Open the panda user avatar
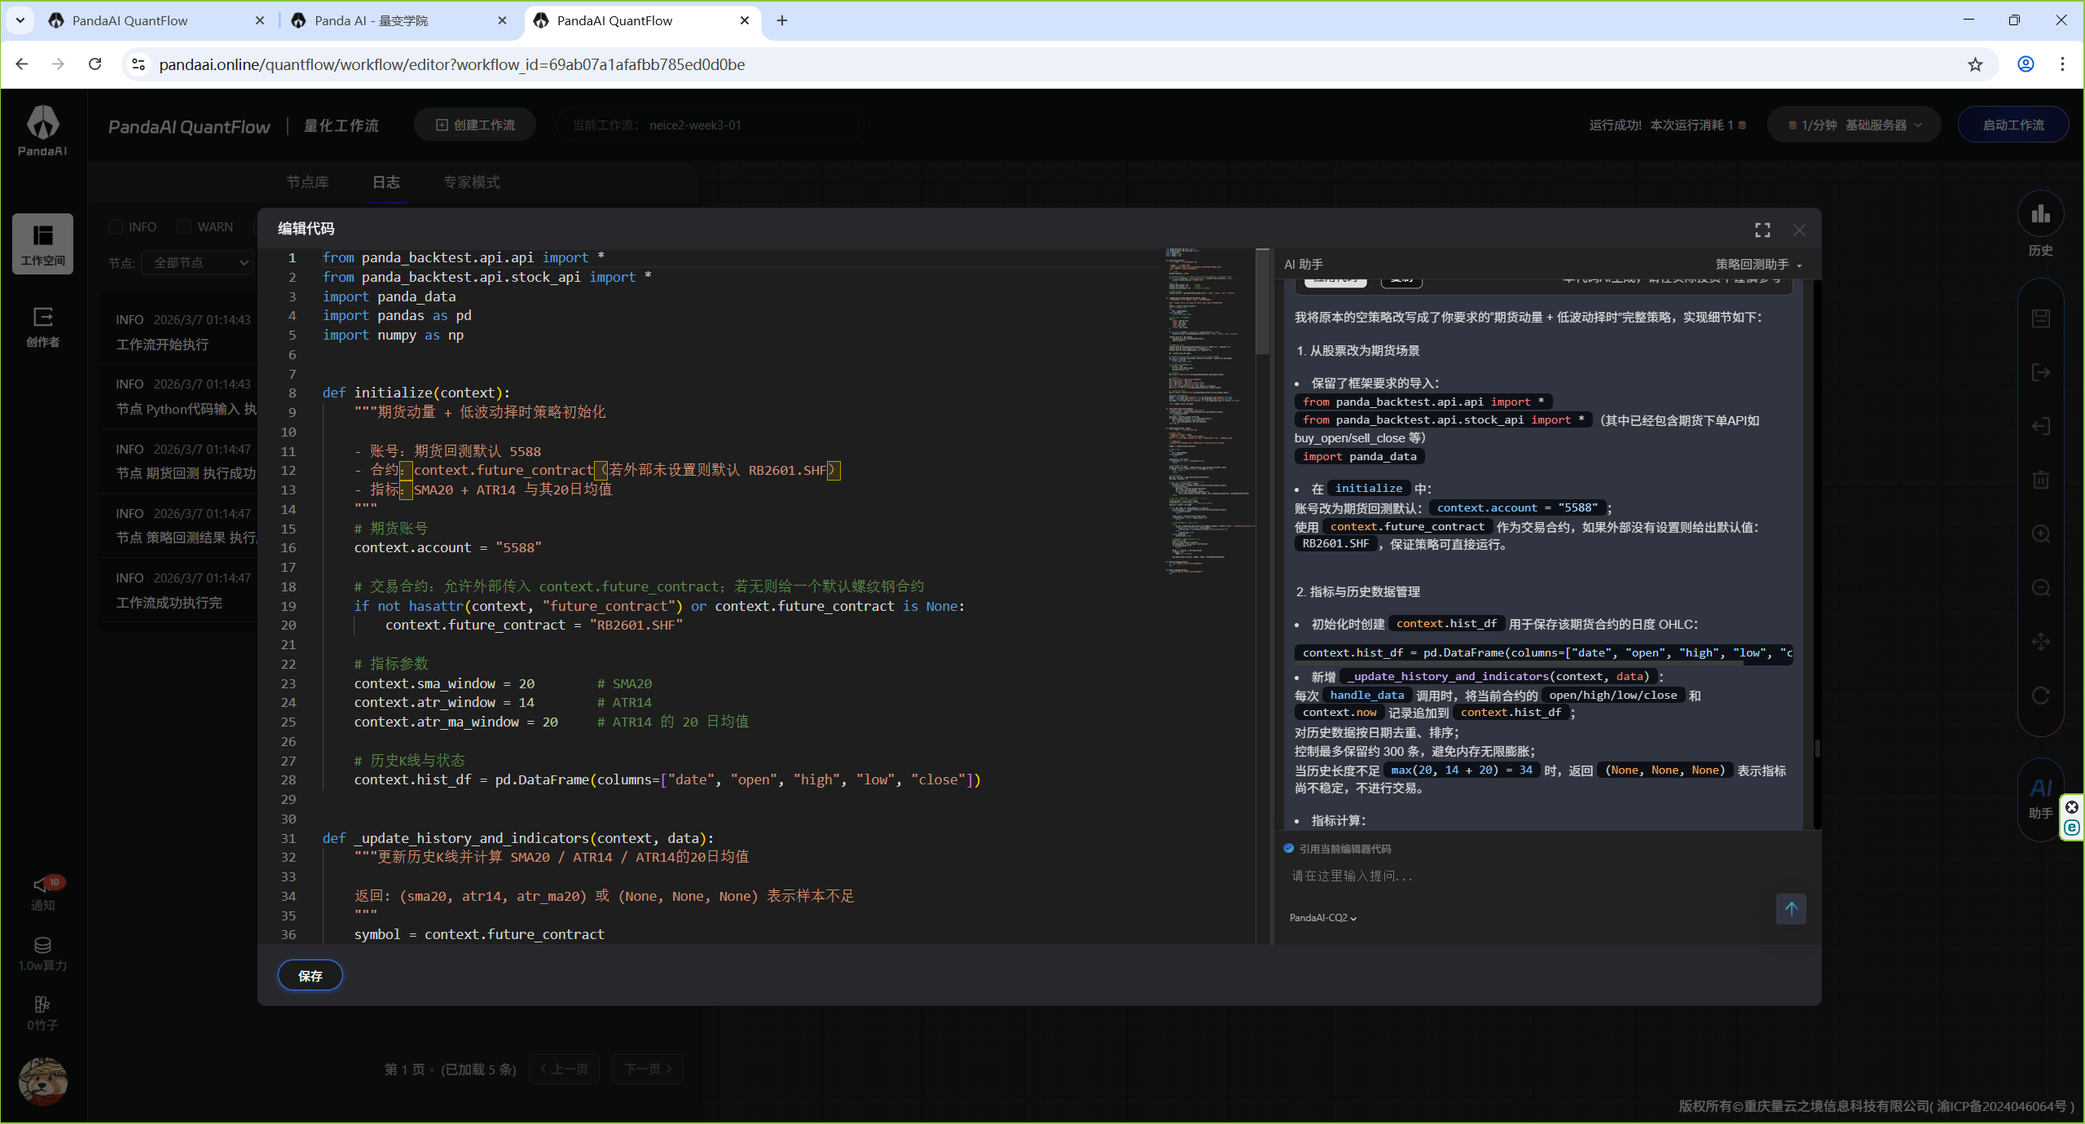 (42, 1082)
